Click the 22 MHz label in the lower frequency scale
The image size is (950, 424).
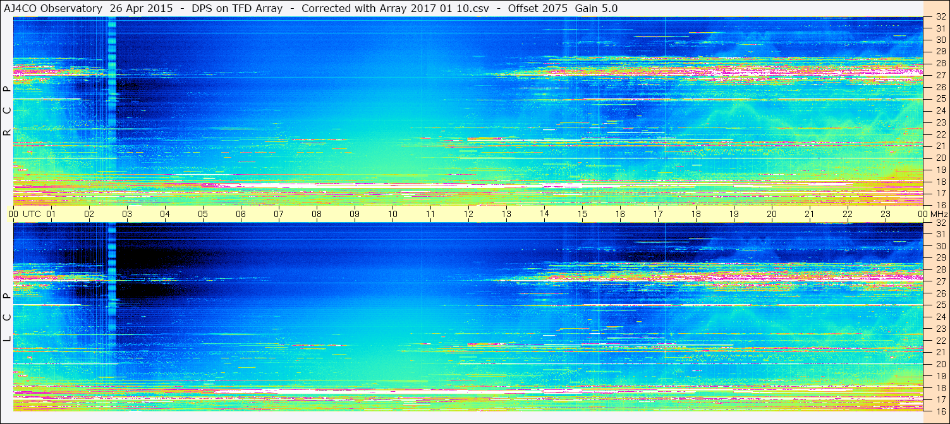pos(940,340)
